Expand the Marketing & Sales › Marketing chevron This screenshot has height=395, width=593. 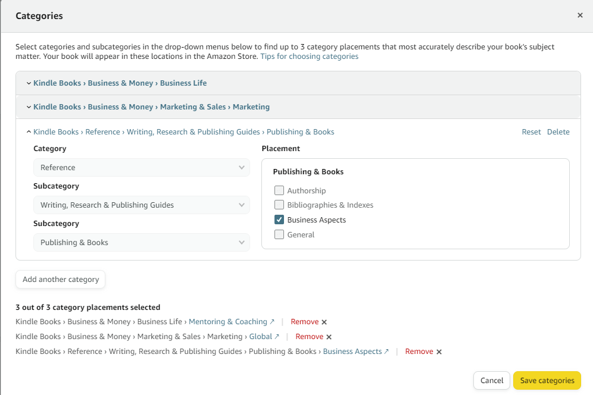pyautogui.click(x=29, y=107)
